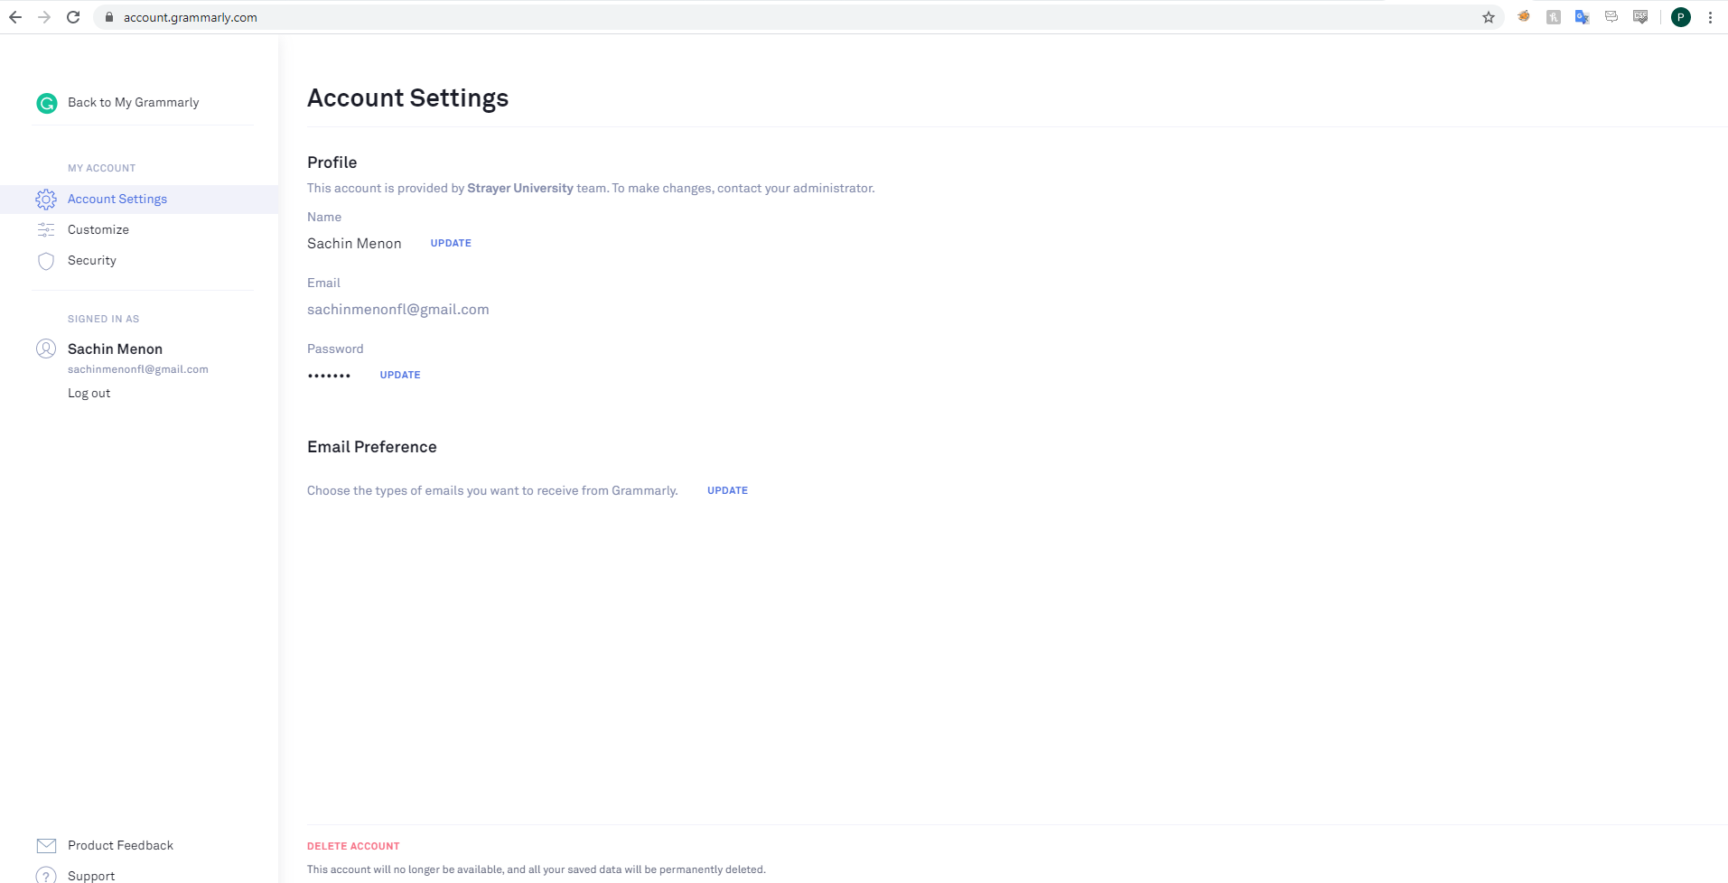This screenshot has height=883, width=1728.
Task: Click the Security shield icon
Action: click(x=46, y=261)
